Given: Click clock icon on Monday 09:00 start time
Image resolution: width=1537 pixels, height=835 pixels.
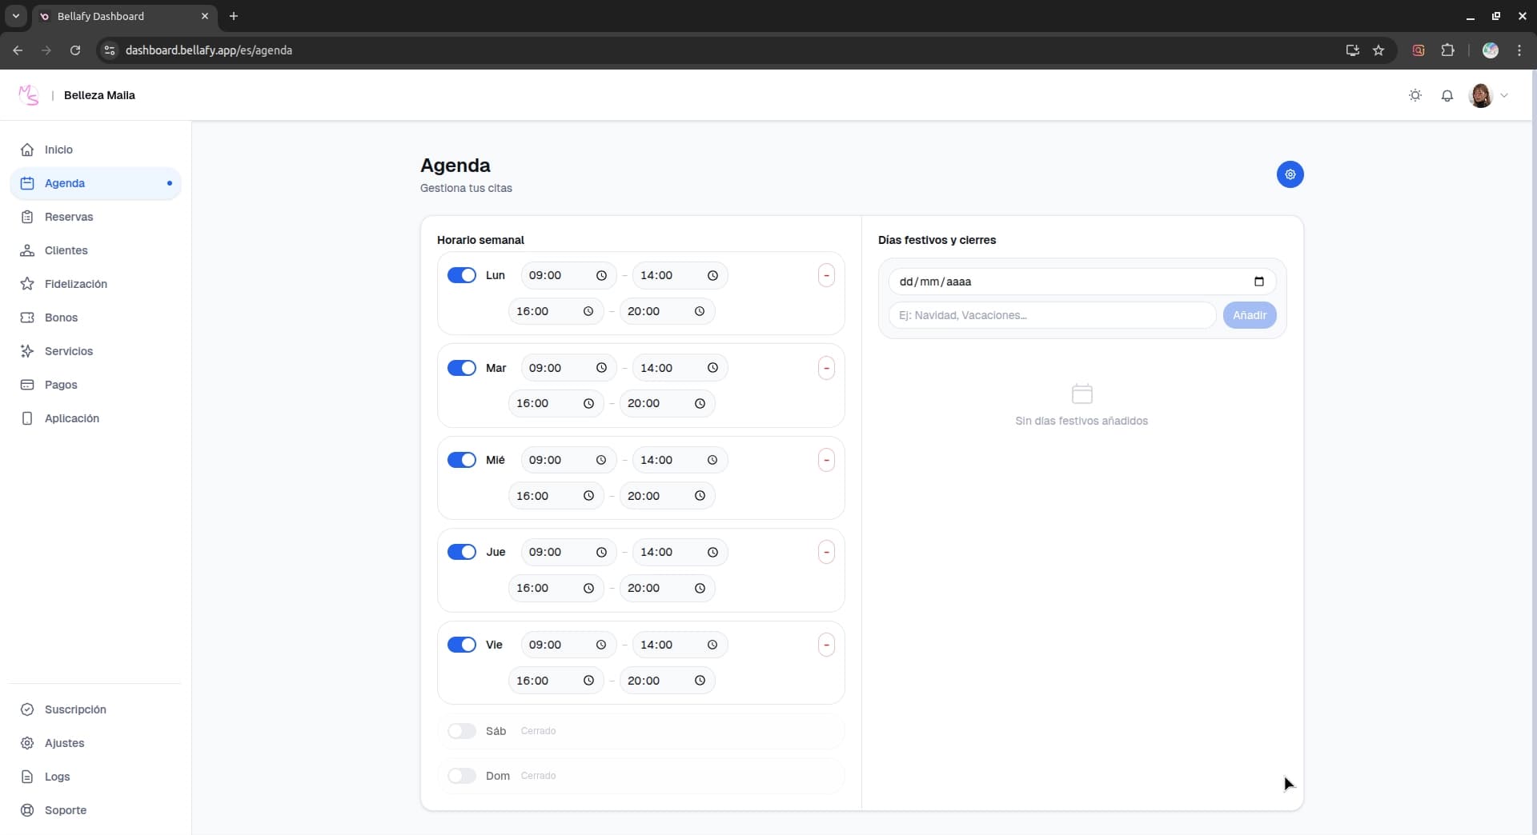Looking at the screenshot, I should click(x=601, y=276).
